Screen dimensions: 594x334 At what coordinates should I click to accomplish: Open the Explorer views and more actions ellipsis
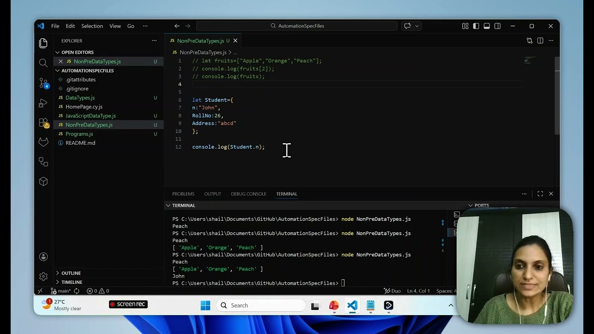[x=154, y=41]
